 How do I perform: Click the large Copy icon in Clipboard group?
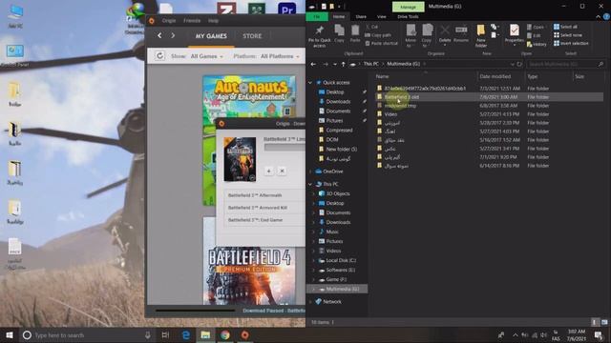pyautogui.click(x=339, y=33)
